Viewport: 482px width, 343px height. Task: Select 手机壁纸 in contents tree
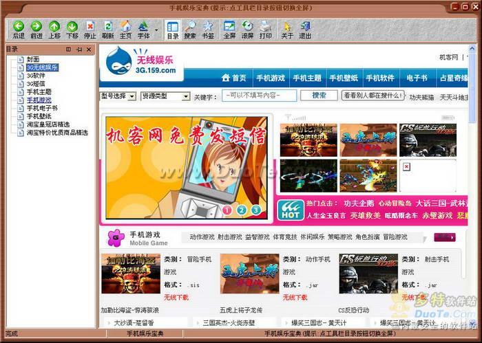[x=39, y=116]
